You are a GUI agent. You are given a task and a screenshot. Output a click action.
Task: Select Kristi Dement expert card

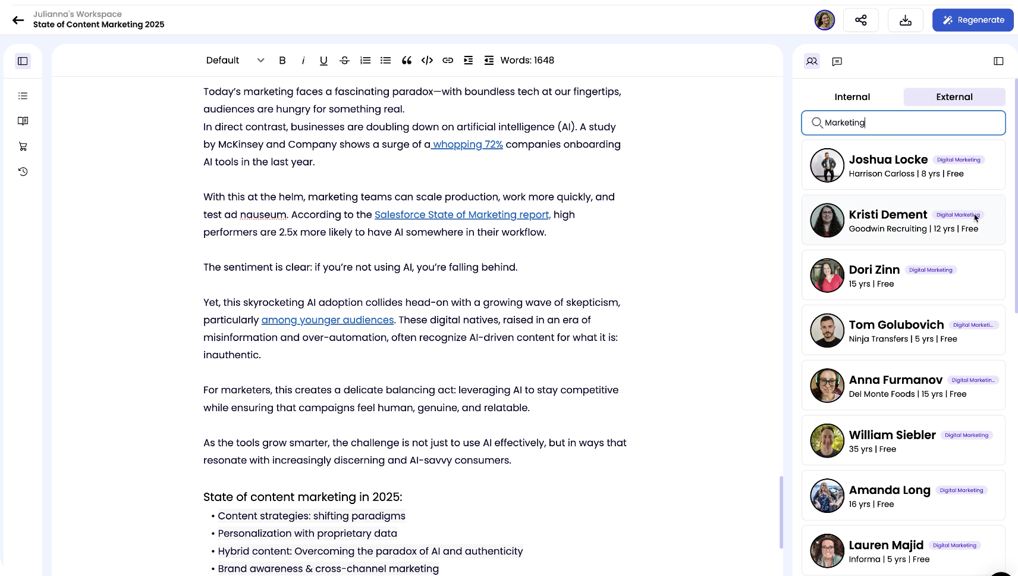903,220
